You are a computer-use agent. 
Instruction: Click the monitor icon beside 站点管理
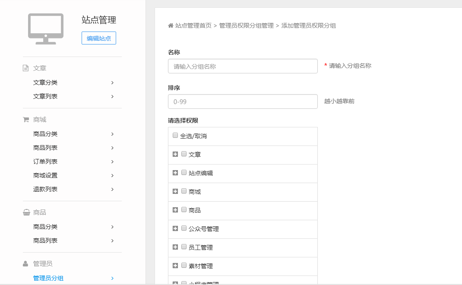46,28
